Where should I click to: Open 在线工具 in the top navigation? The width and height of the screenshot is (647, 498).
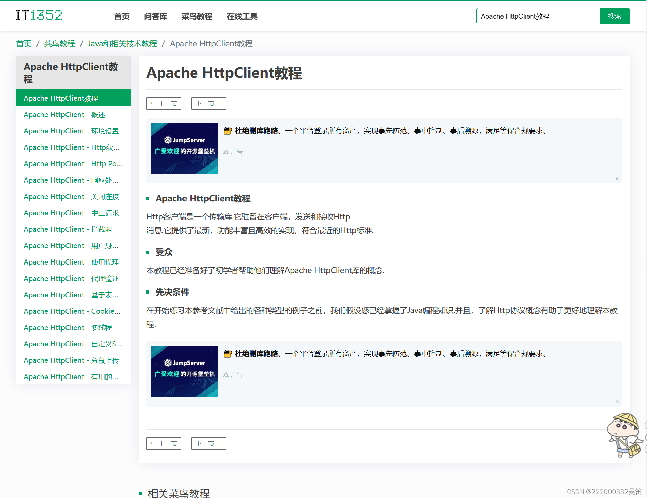242,16
